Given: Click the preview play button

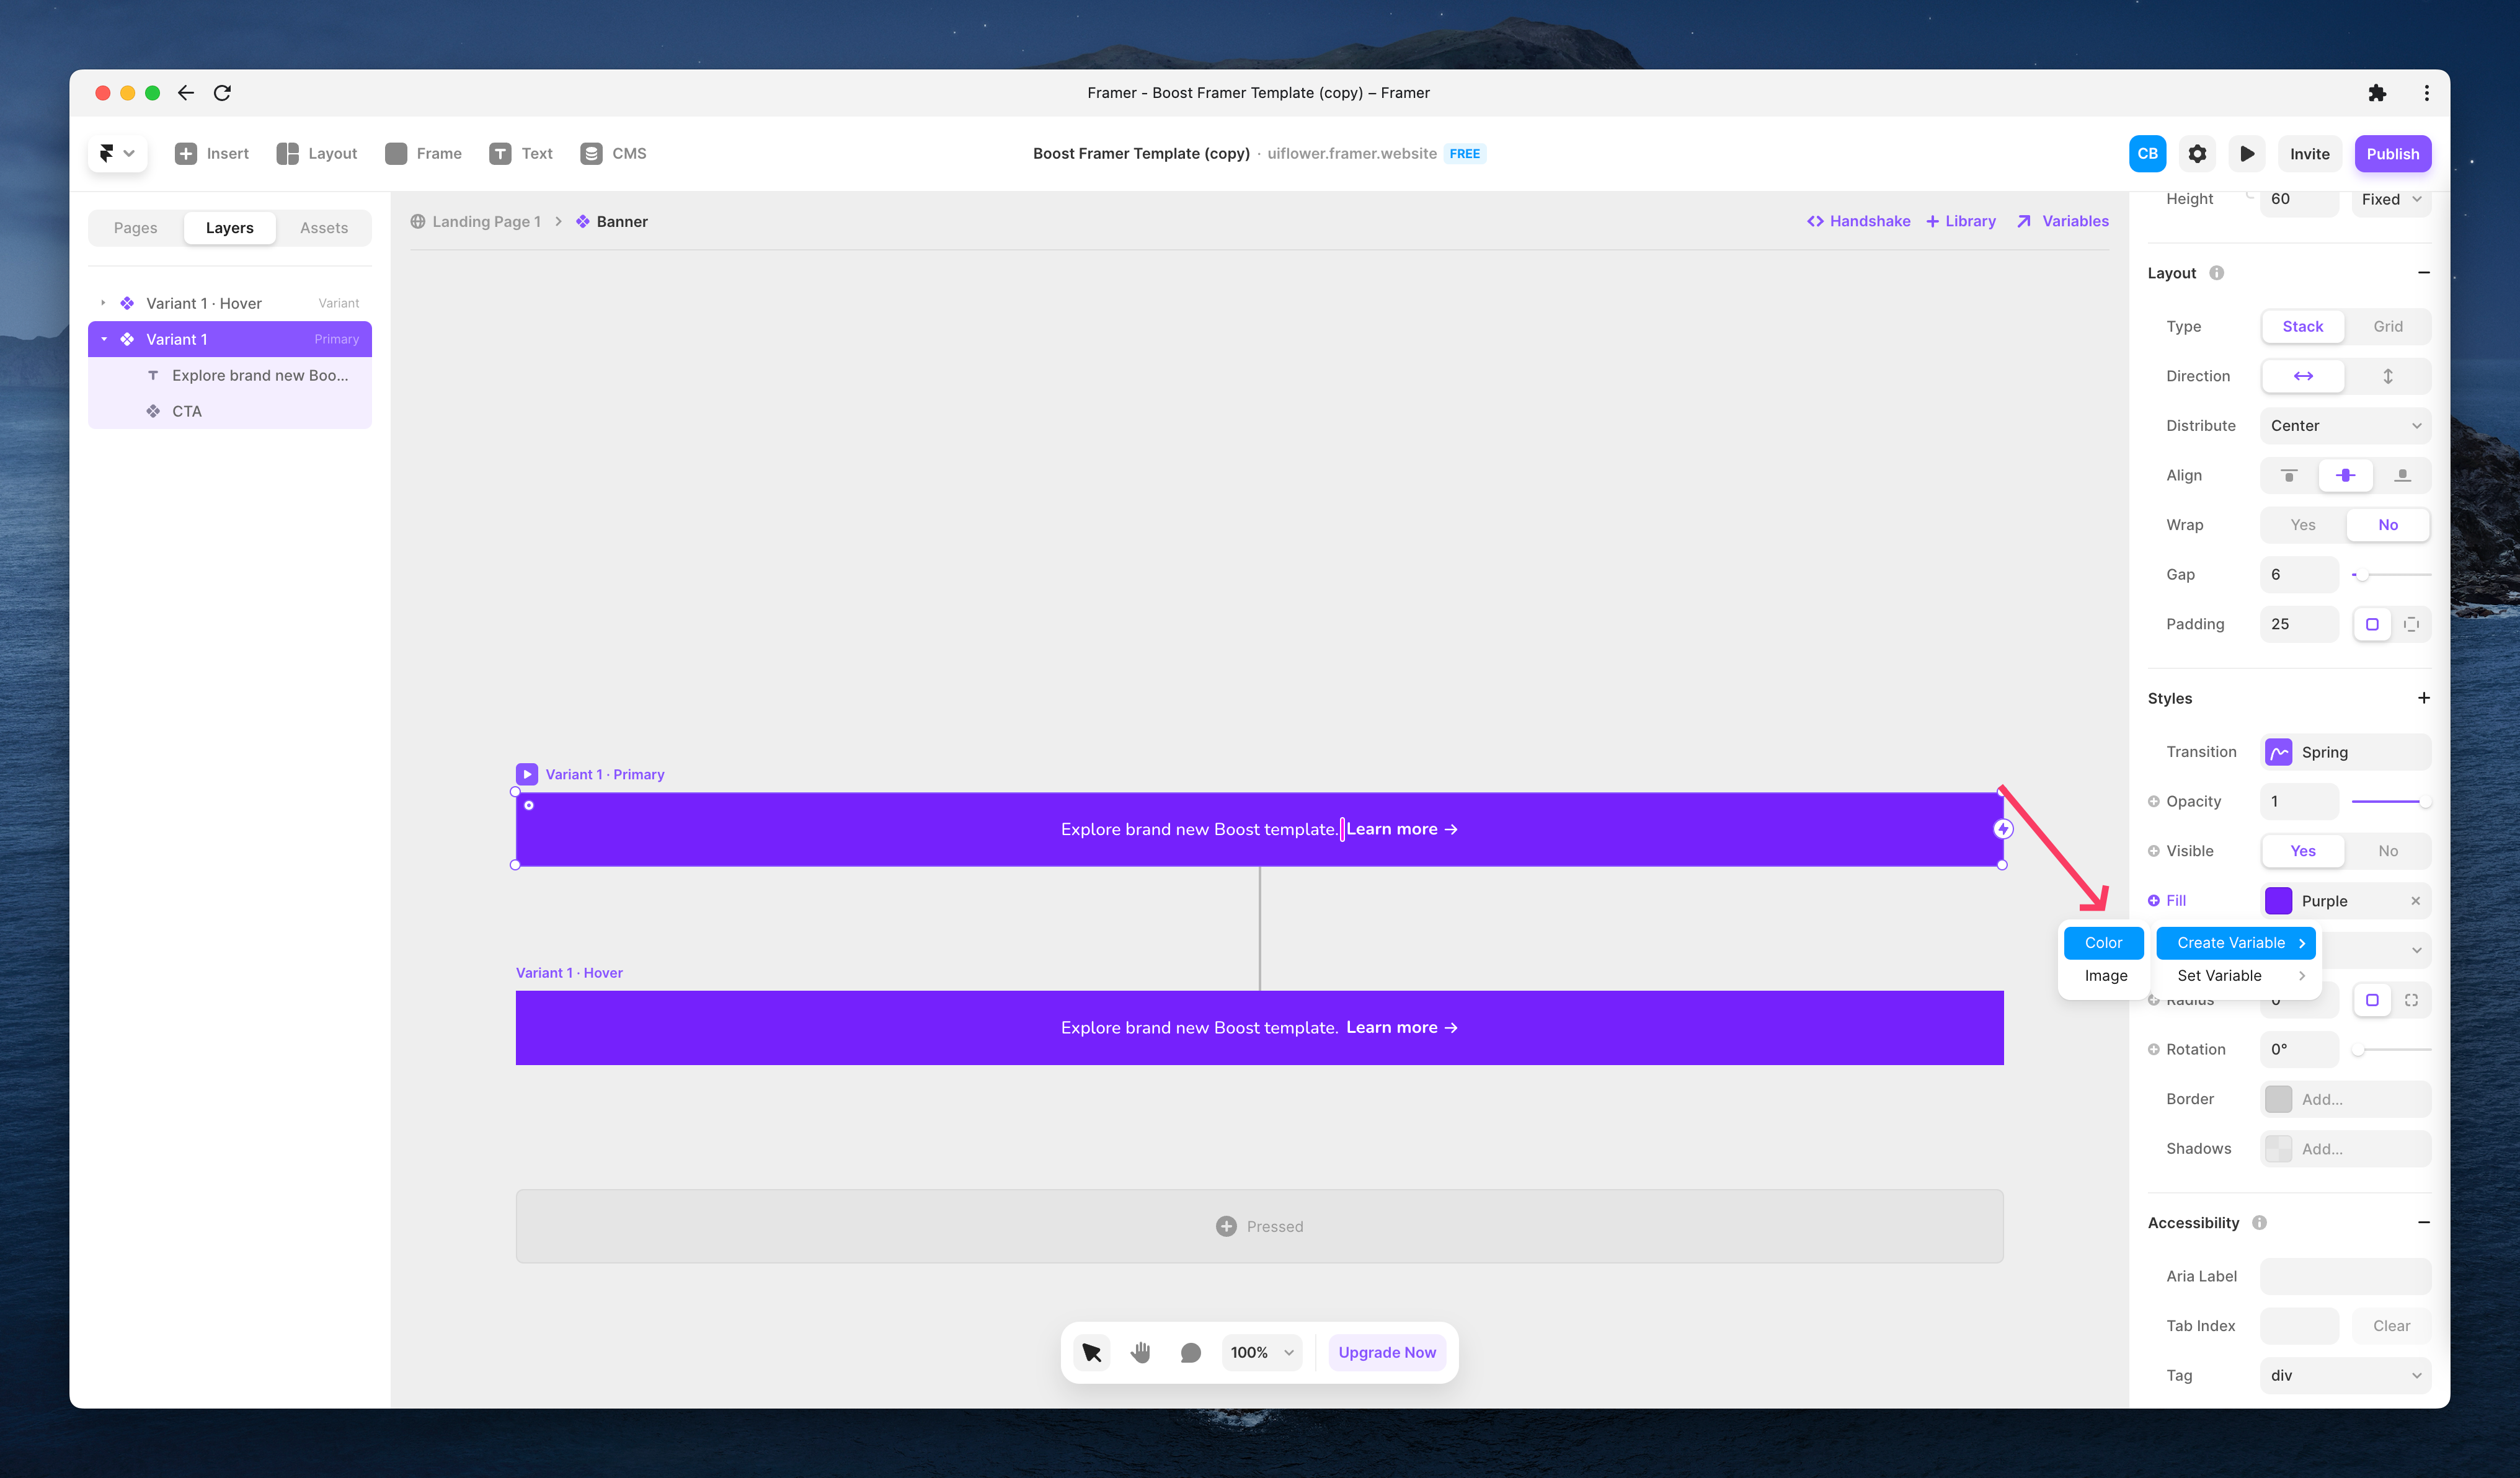Looking at the screenshot, I should [2246, 154].
